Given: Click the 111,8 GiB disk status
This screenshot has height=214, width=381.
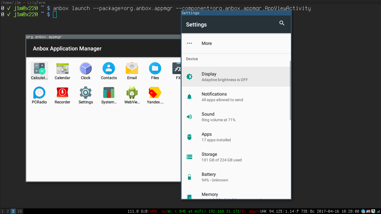Looking at the screenshot, I should point(138,211).
